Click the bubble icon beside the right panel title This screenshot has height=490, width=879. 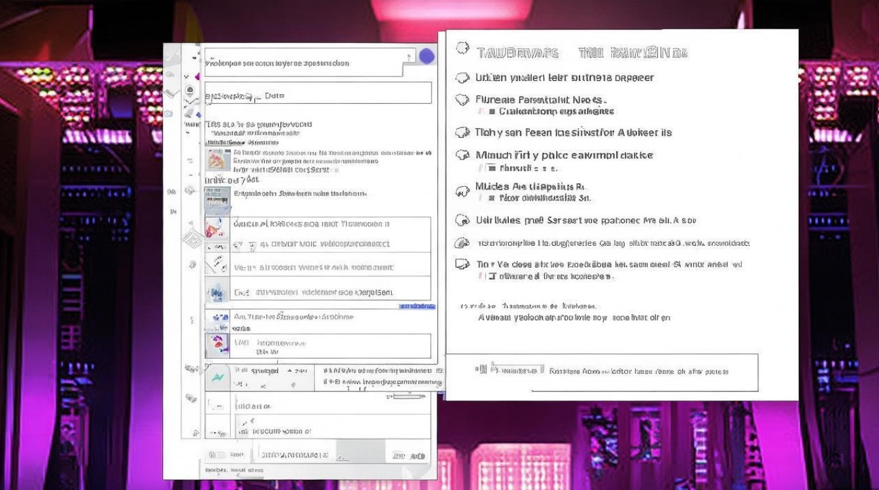click(x=462, y=48)
